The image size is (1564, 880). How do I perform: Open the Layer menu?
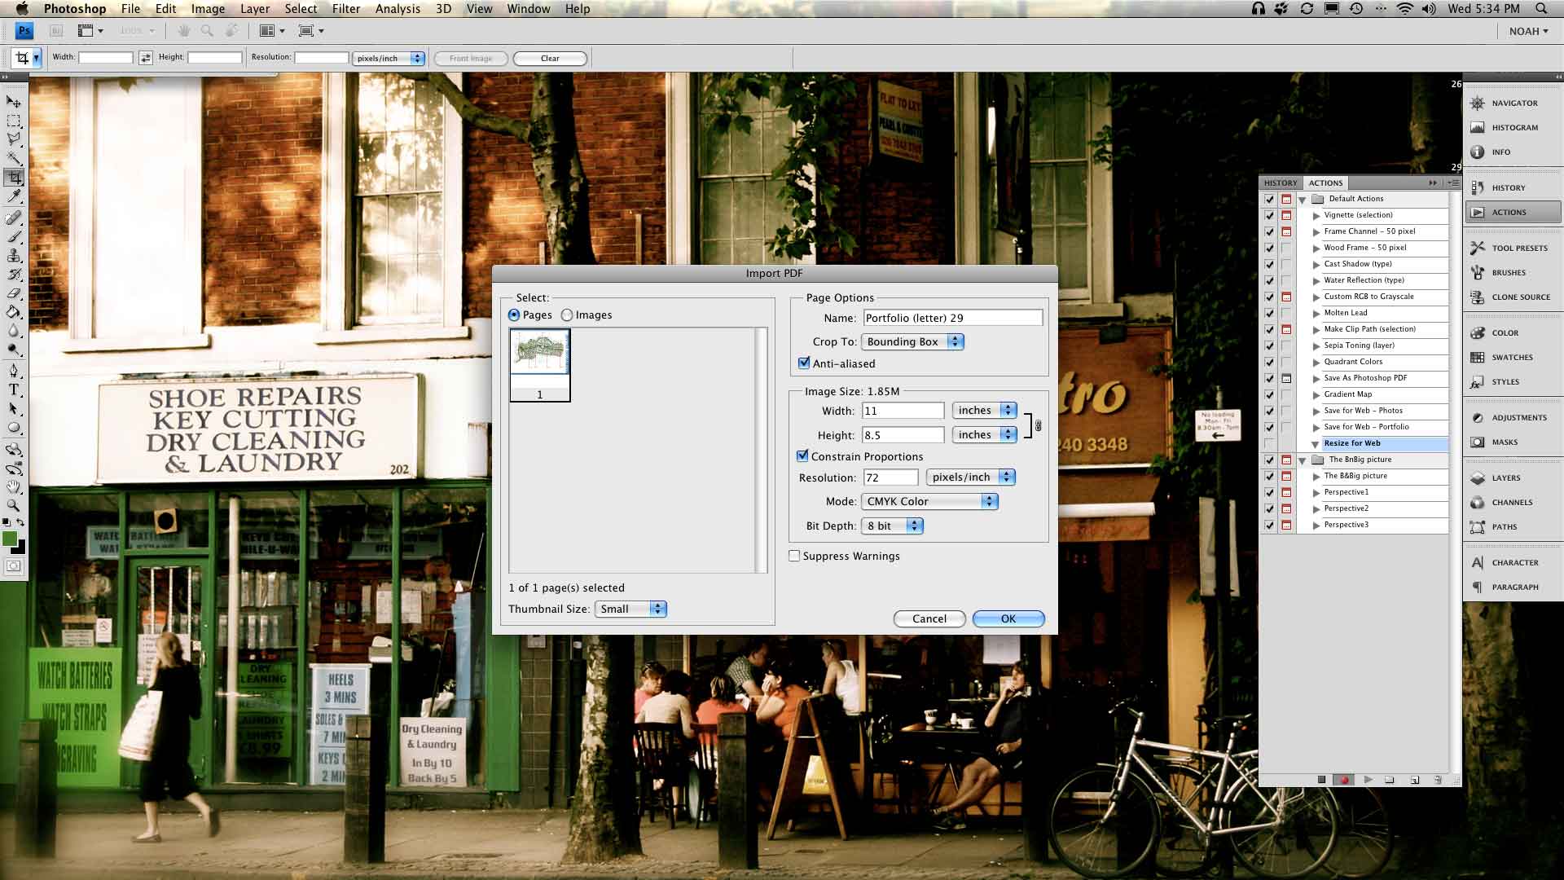click(255, 9)
